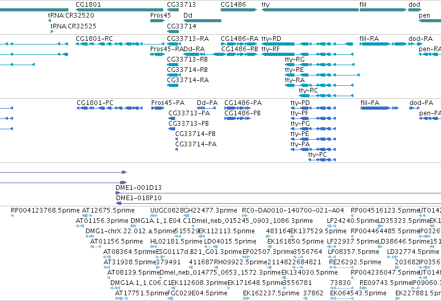The width and height of the screenshot is (441, 301).
Task: Click protein Dd-PA feature
Action: click(207, 108)
